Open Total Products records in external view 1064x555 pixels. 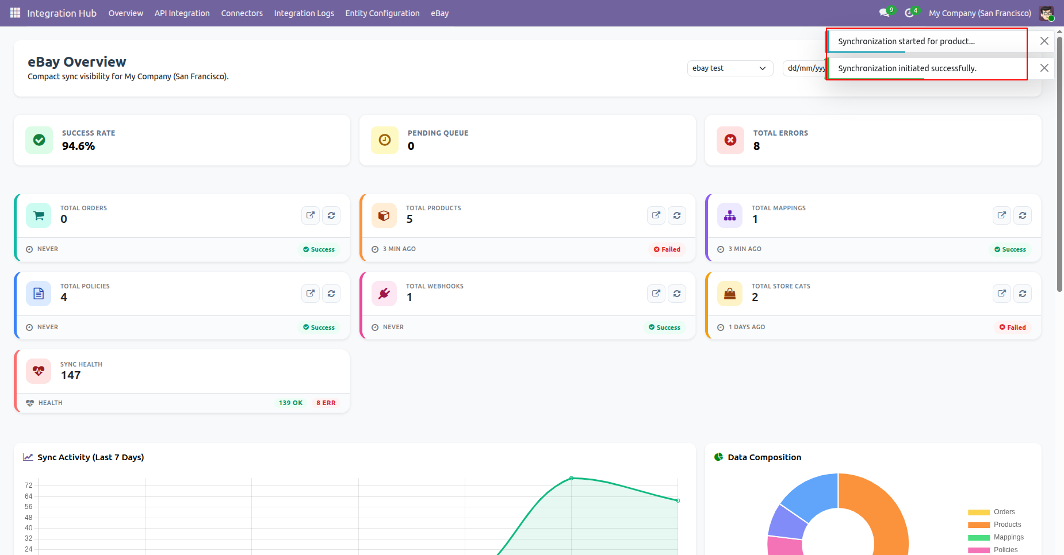656,215
